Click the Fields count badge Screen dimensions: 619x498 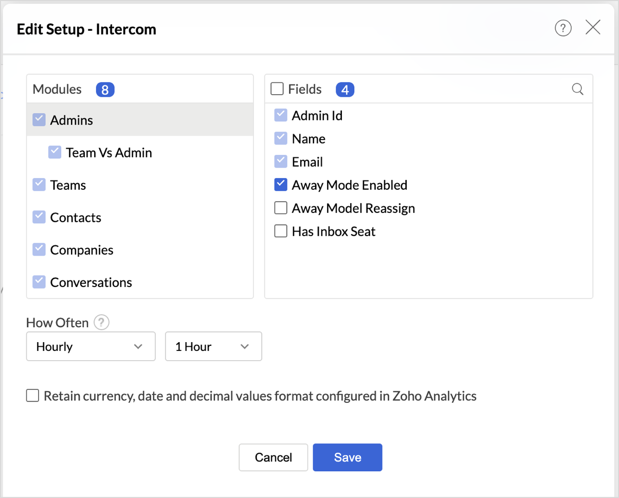click(345, 90)
